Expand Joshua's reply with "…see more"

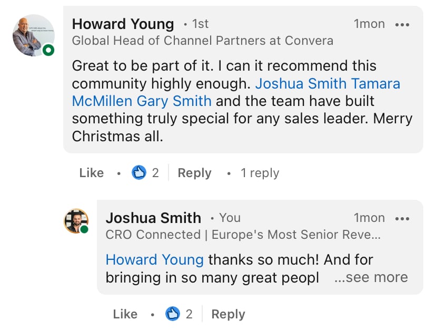click(x=371, y=277)
